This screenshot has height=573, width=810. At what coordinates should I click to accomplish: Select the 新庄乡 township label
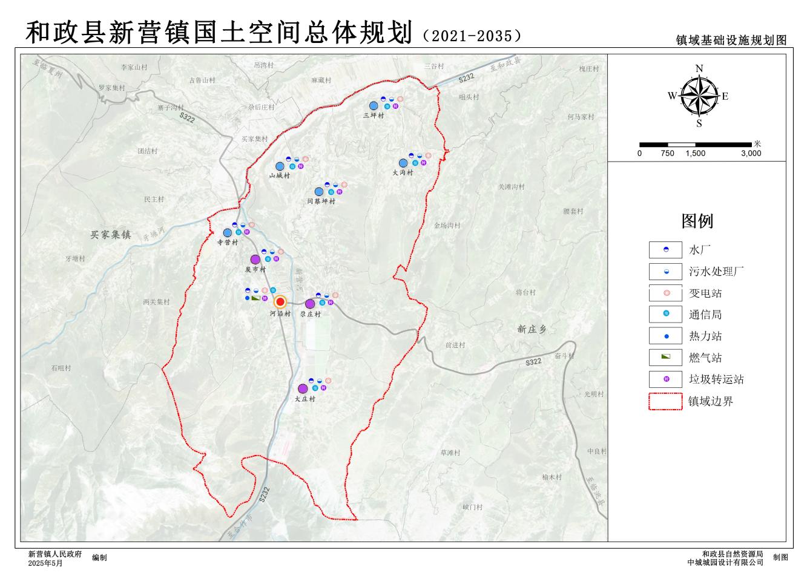click(532, 329)
